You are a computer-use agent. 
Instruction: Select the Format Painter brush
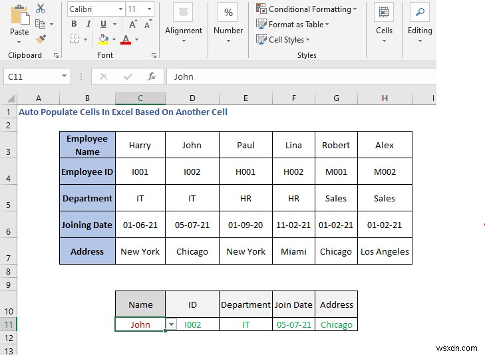click(41, 39)
